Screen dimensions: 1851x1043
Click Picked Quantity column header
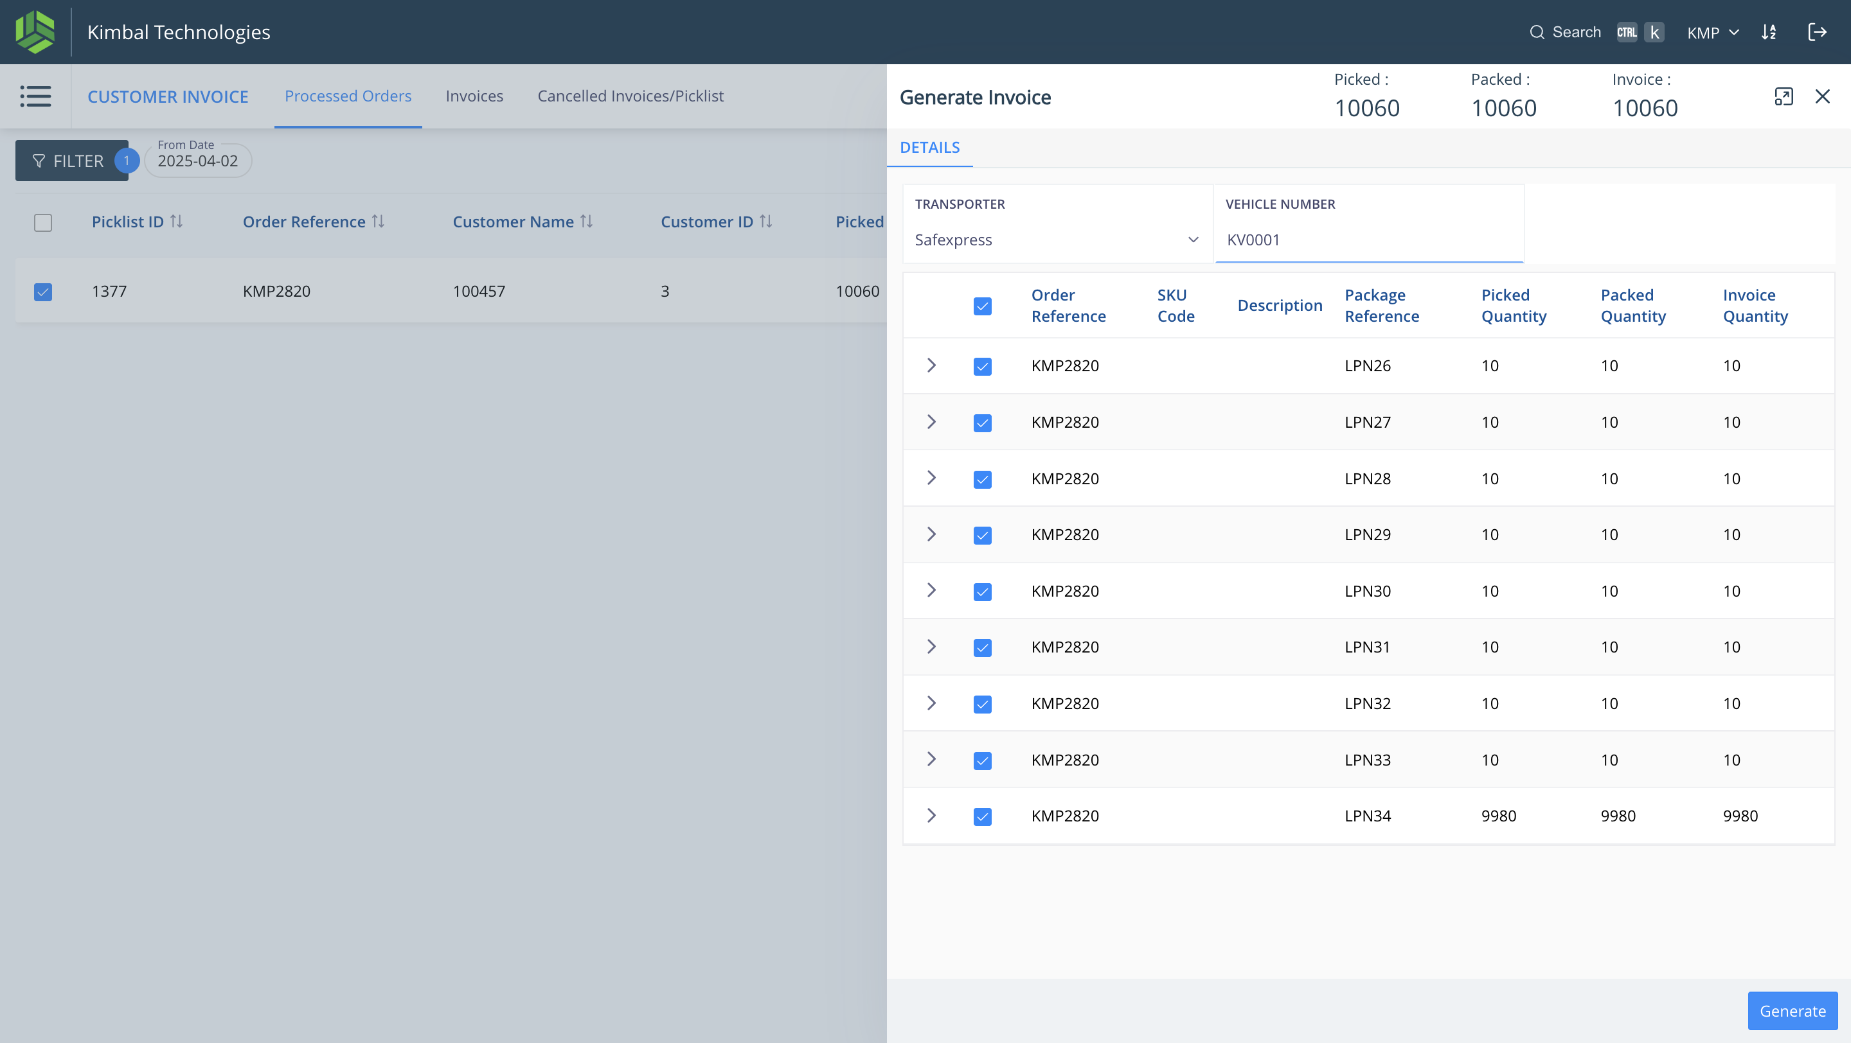(1514, 305)
